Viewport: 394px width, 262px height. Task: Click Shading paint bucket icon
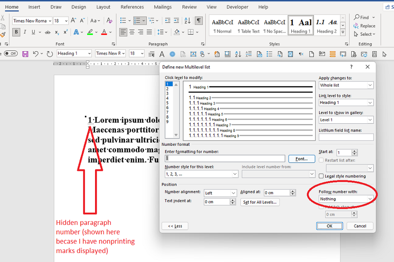(x=177, y=32)
